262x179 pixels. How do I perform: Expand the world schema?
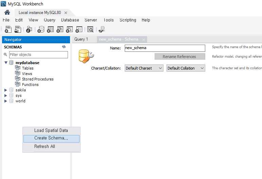point(6,101)
